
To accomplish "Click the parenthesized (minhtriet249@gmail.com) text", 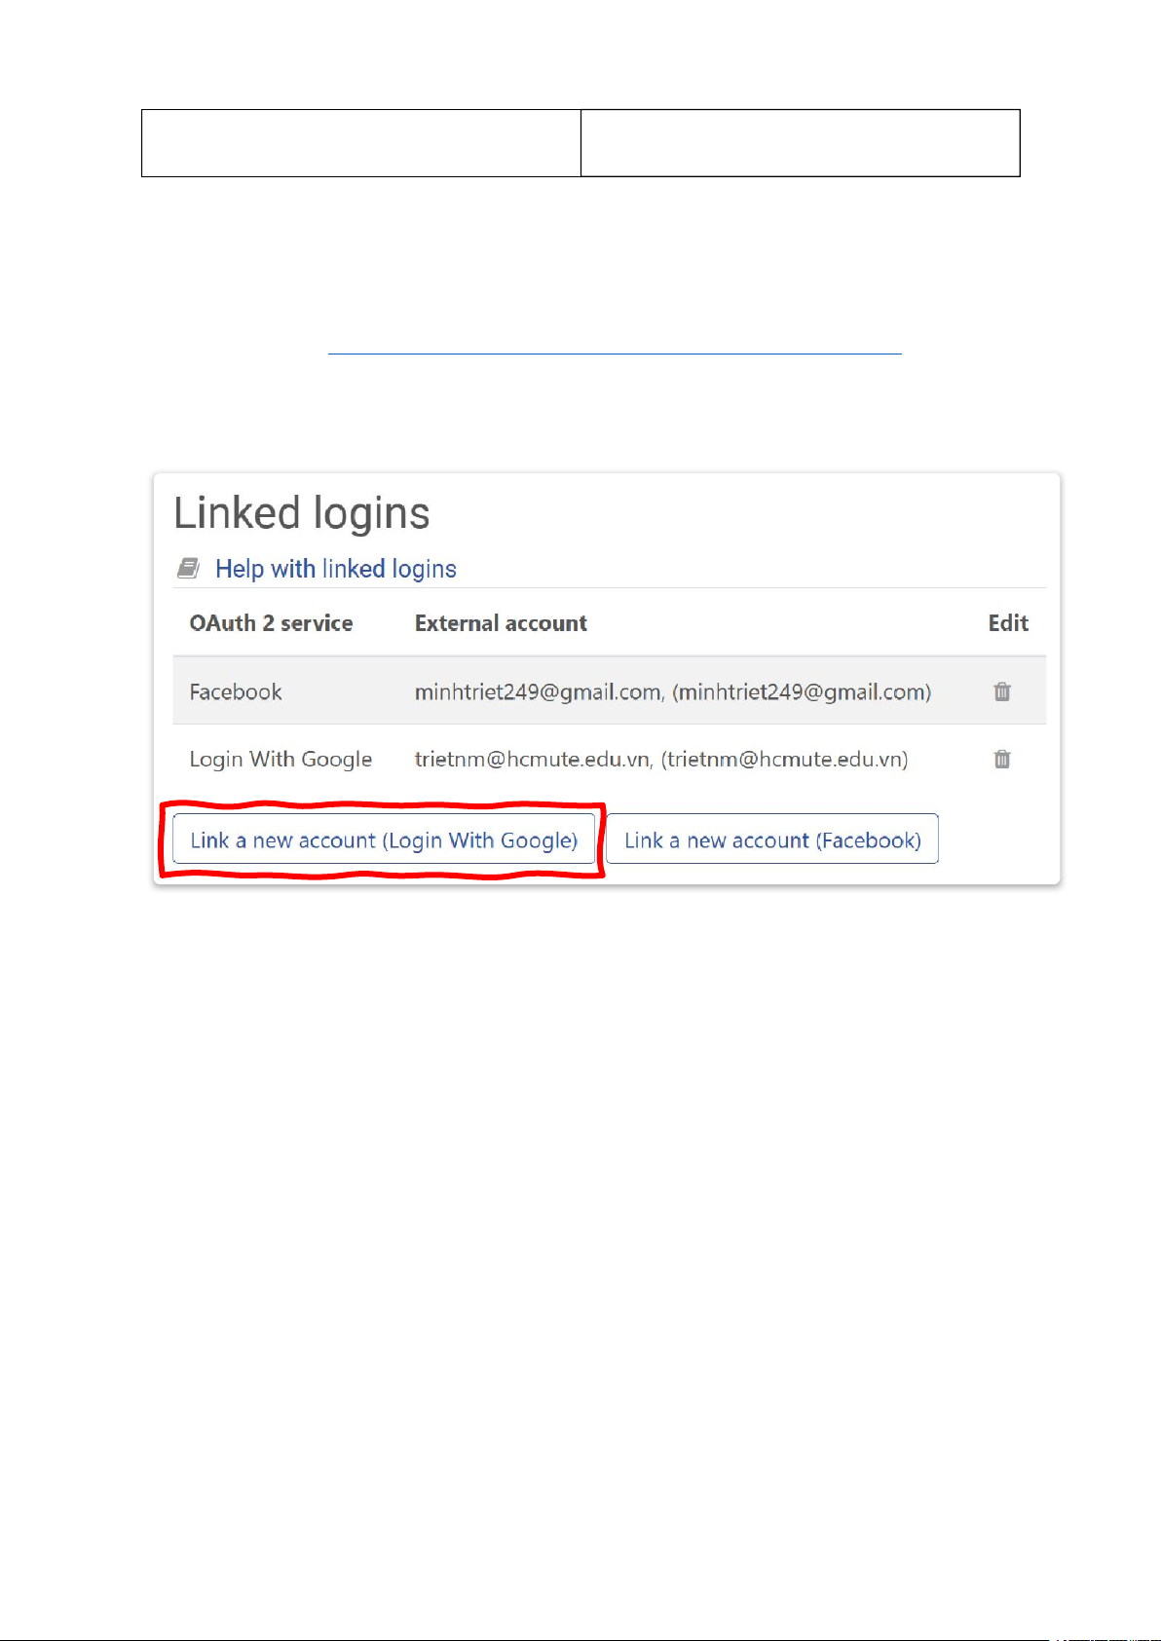I will (802, 691).
